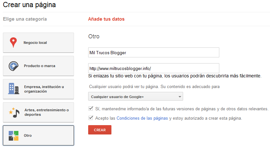Click the music note with stars icon
Viewport: 270px width, 149px height.
tap(14, 112)
